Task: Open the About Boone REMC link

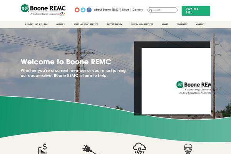Action: click(106, 10)
